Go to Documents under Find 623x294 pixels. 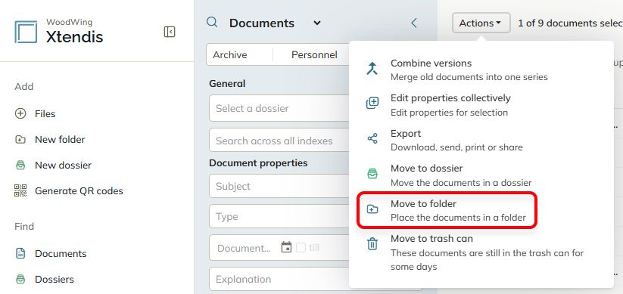(61, 253)
